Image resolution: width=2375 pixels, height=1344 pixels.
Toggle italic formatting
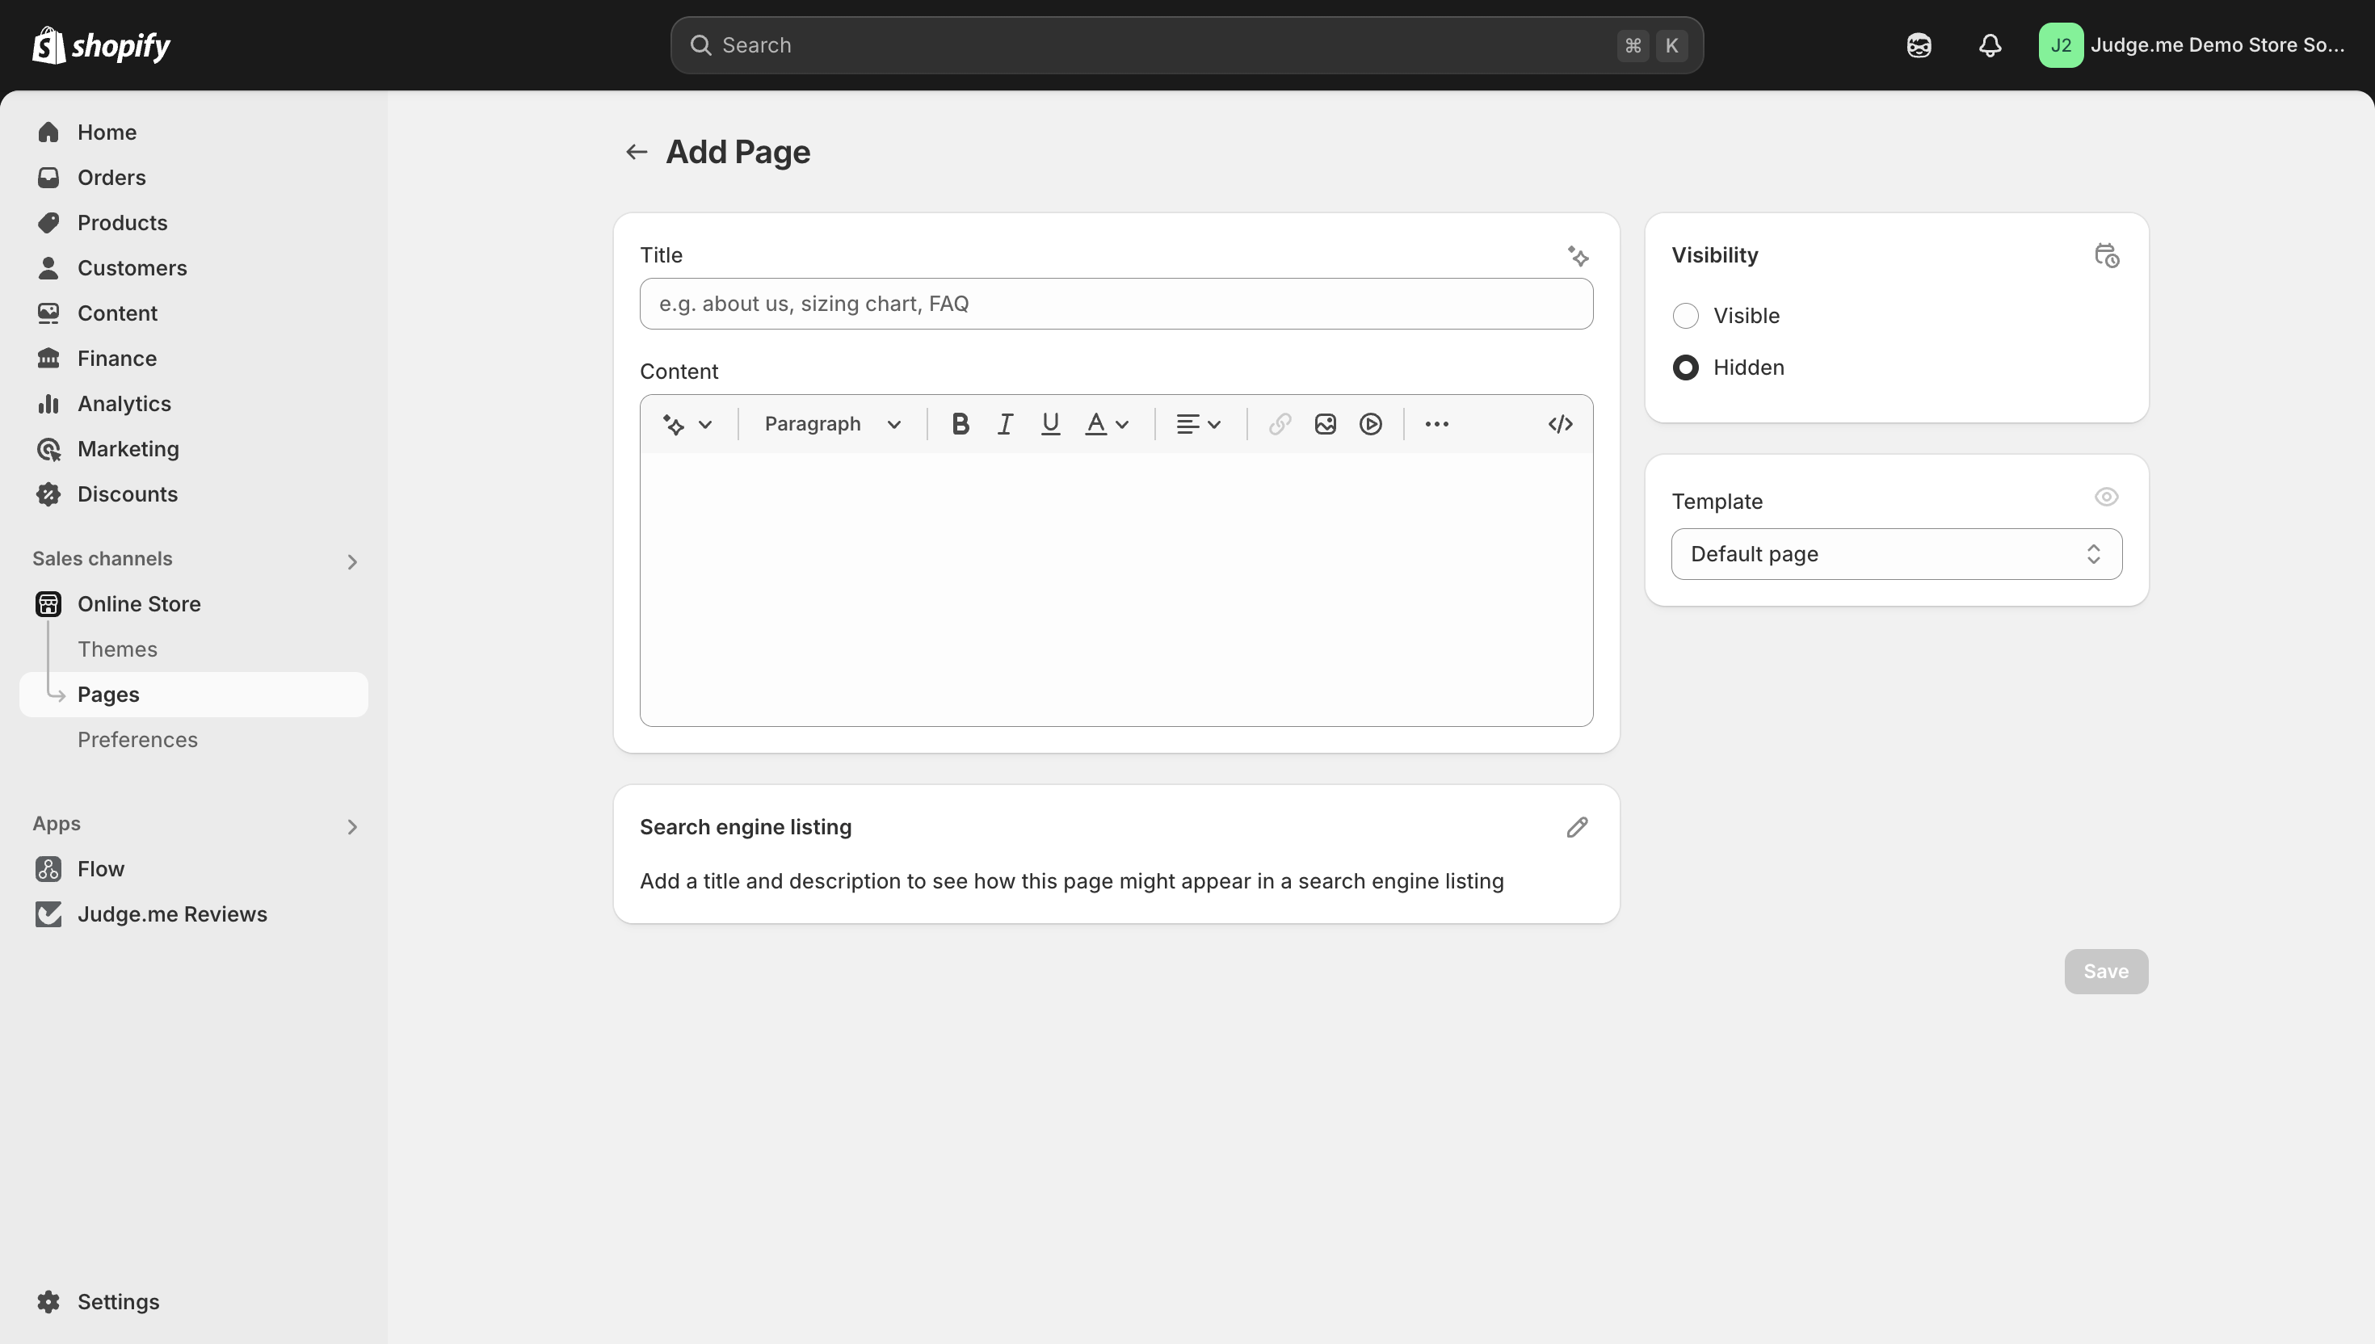point(1005,425)
